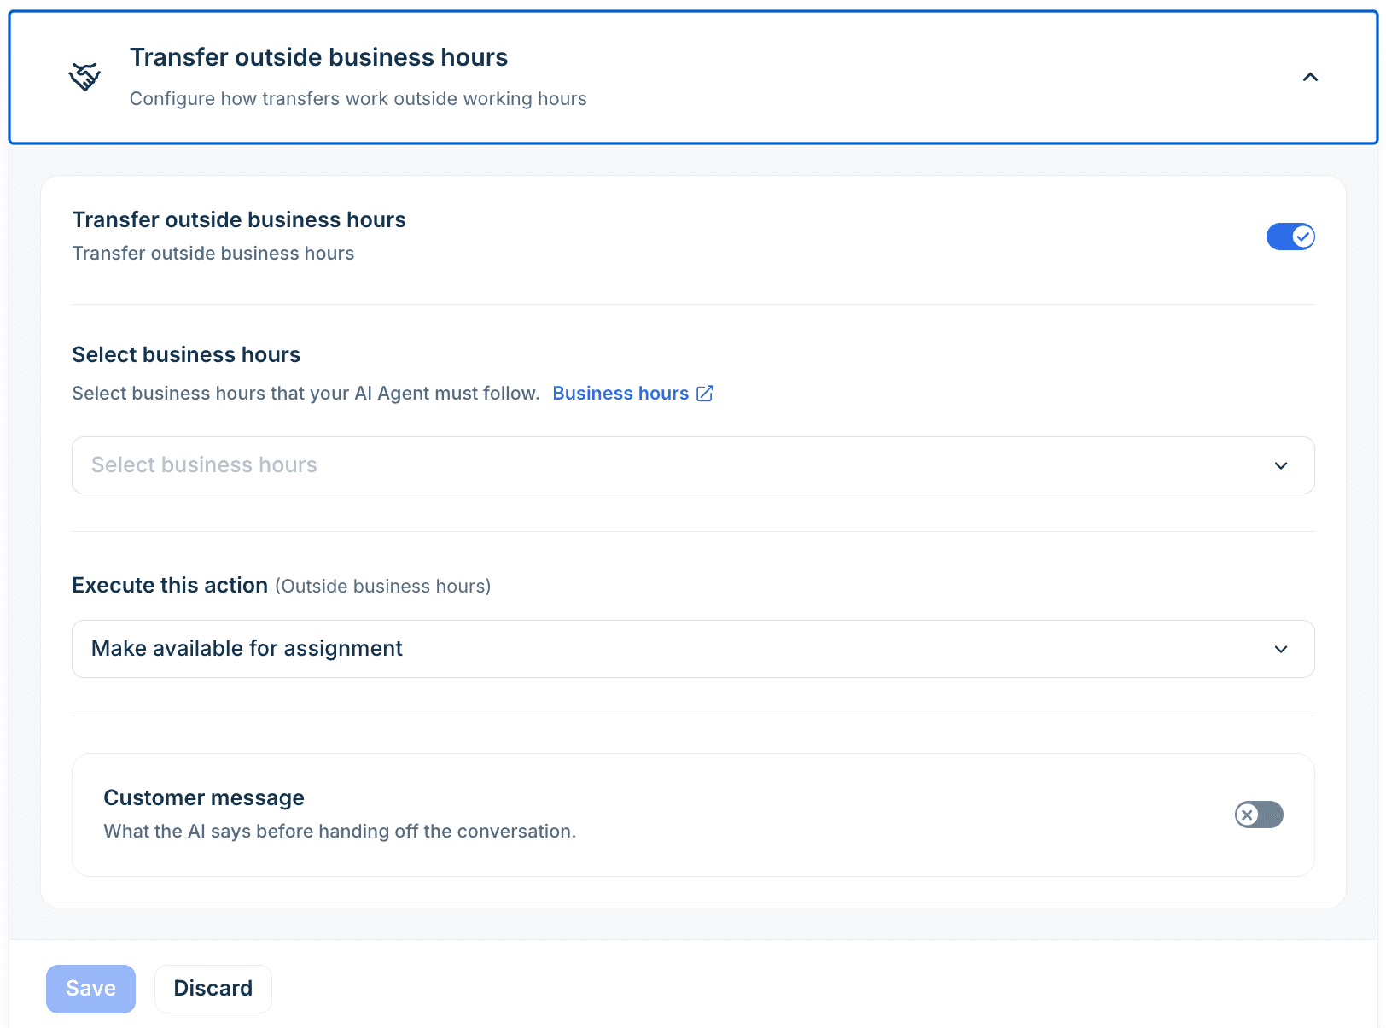Click the Customer message heading

[204, 797]
